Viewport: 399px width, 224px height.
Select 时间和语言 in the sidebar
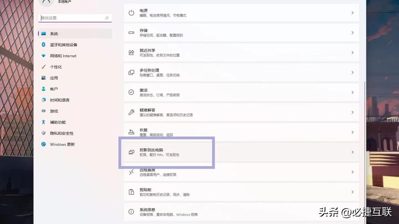pos(59,100)
